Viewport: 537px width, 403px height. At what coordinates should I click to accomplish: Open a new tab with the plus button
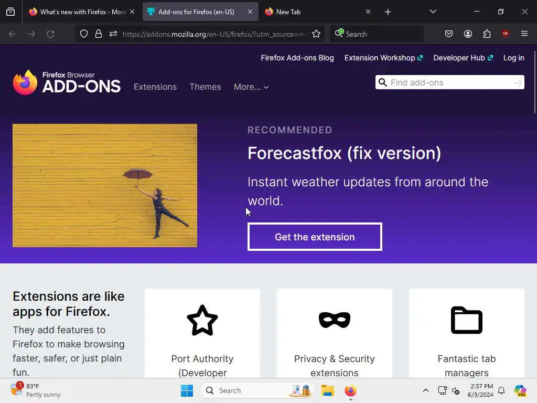point(388,12)
